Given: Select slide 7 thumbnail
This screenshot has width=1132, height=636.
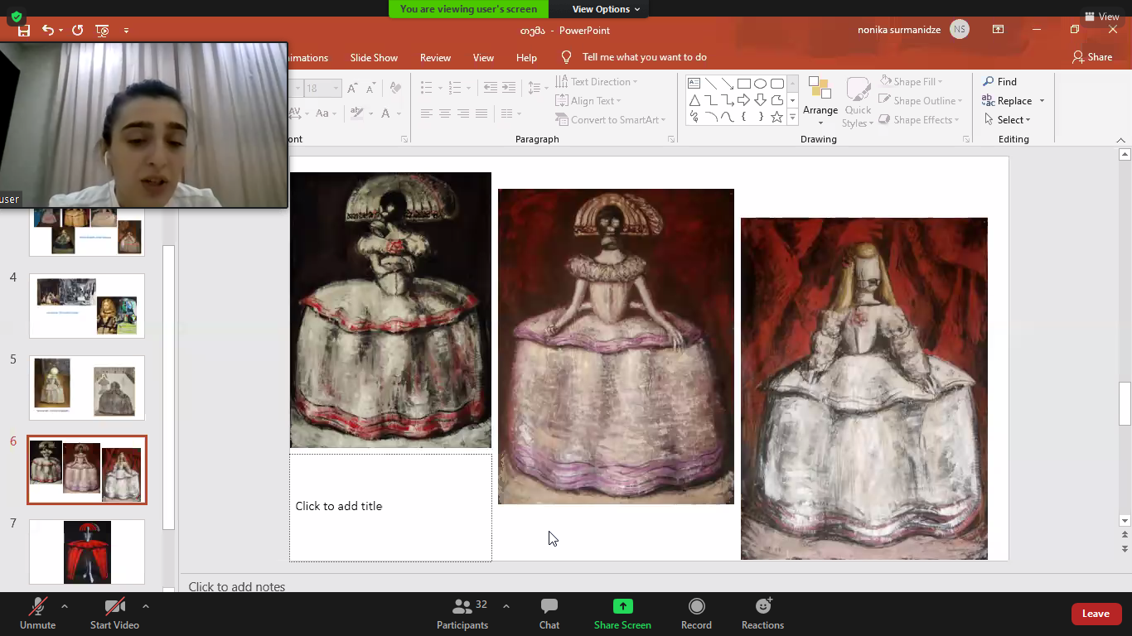Looking at the screenshot, I should click(87, 552).
